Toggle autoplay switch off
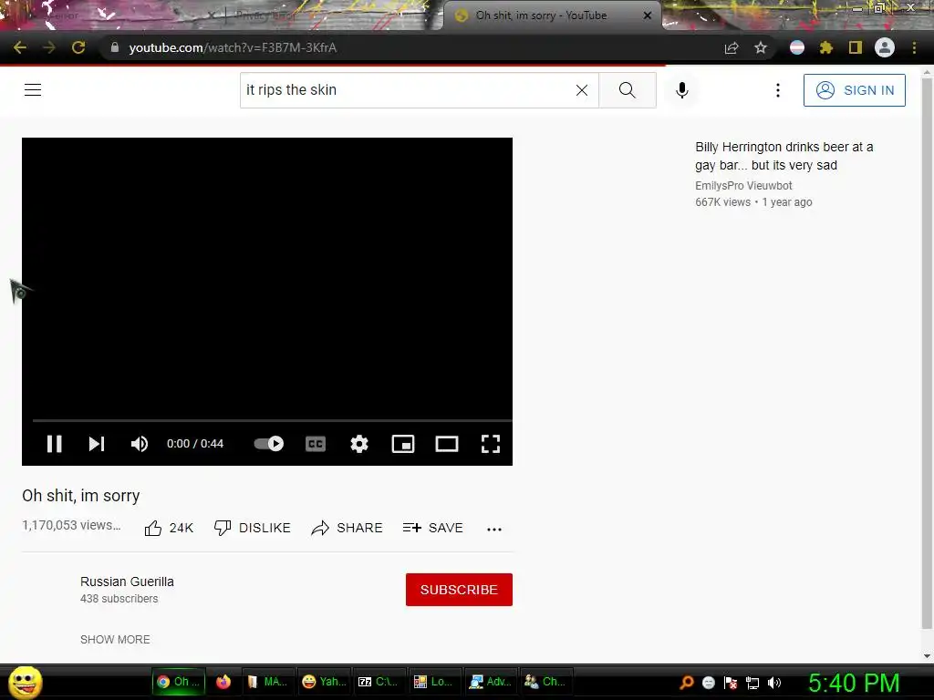This screenshot has height=700, width=934. [269, 444]
